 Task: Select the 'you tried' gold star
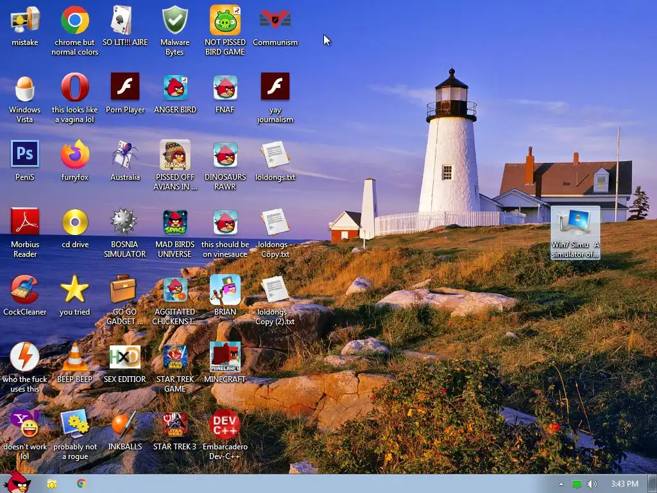[74, 289]
